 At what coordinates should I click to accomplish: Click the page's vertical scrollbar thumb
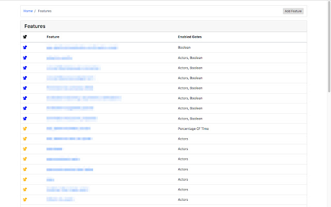329,47
